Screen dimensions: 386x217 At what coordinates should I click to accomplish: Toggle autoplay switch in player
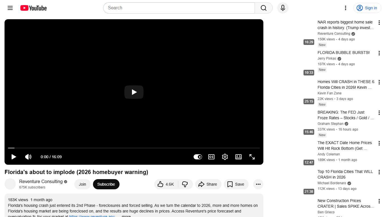198,157
